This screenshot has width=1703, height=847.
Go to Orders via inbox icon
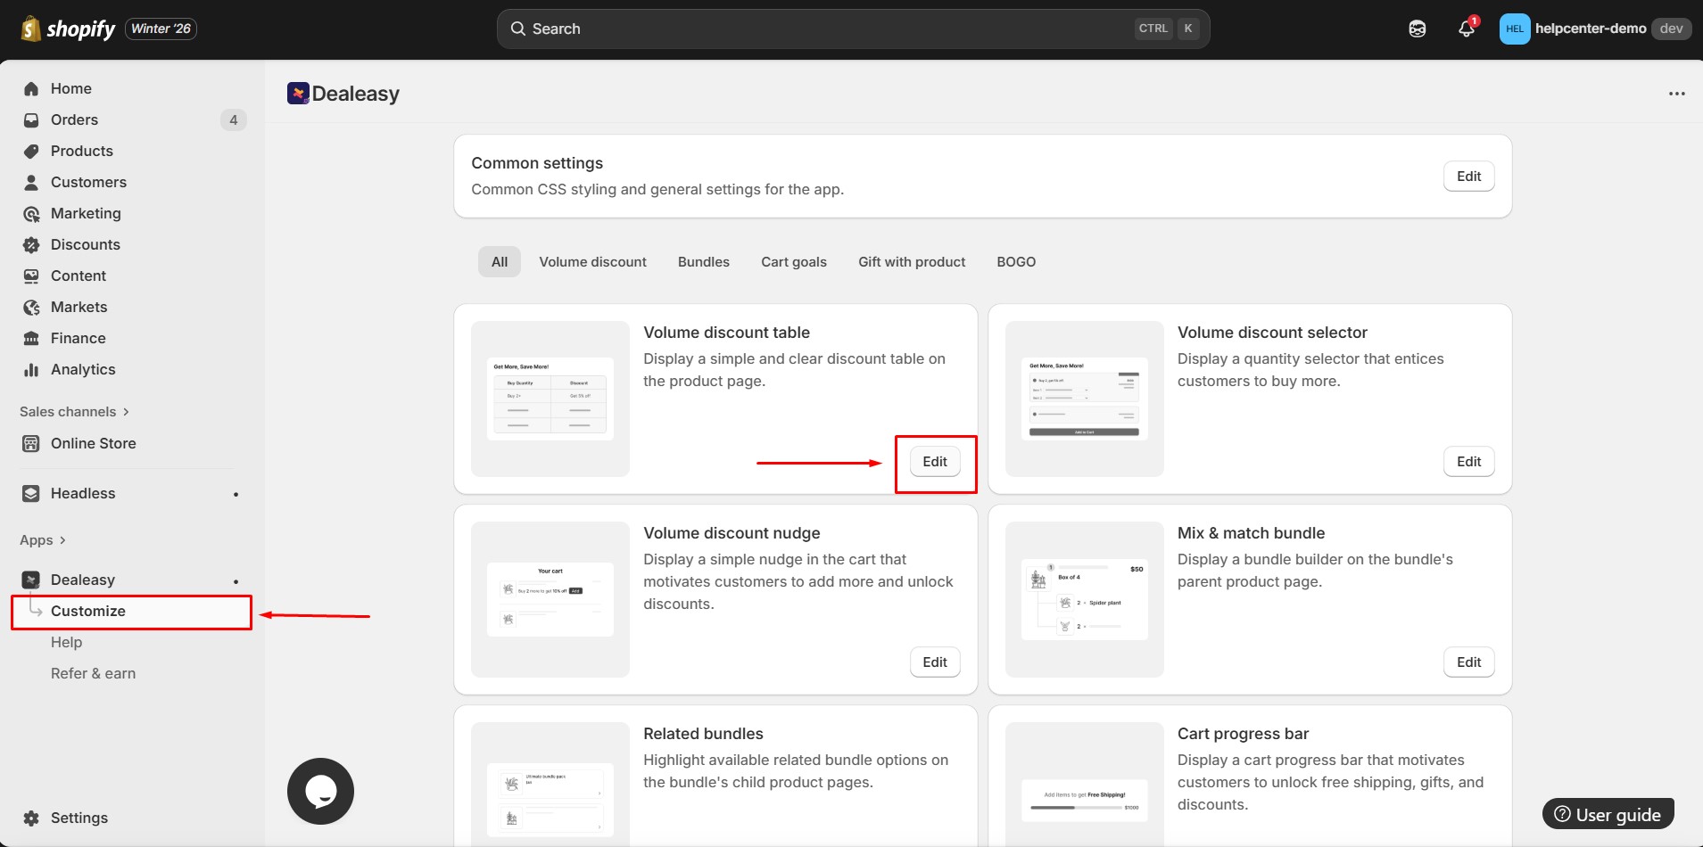[x=31, y=119]
